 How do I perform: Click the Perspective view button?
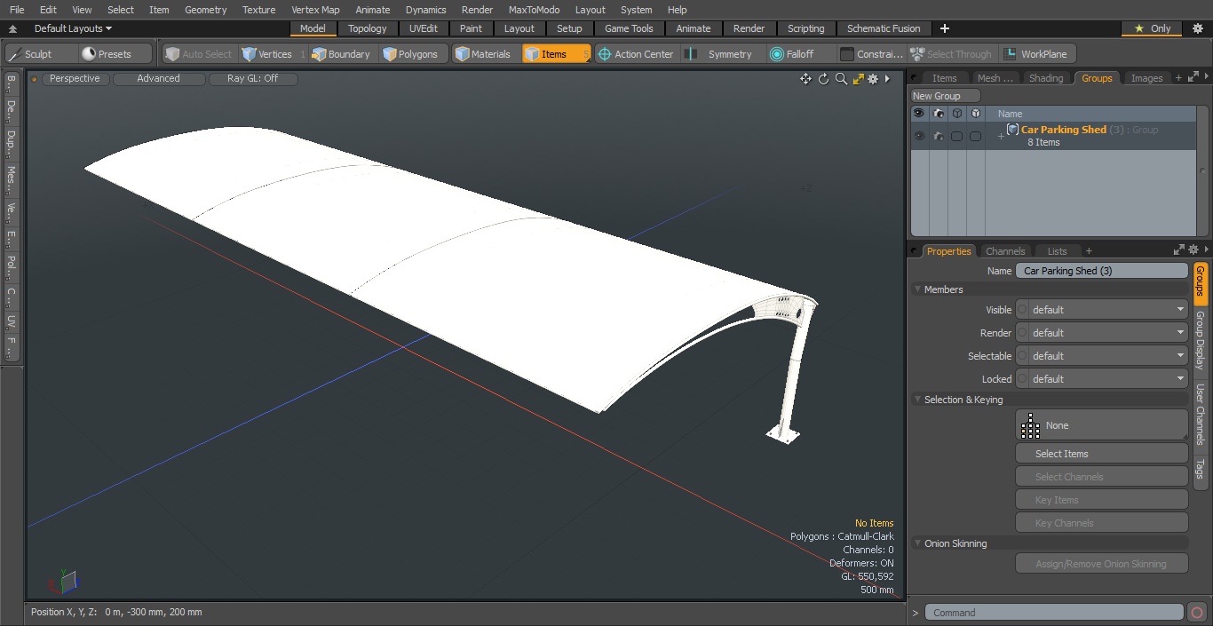tap(75, 79)
